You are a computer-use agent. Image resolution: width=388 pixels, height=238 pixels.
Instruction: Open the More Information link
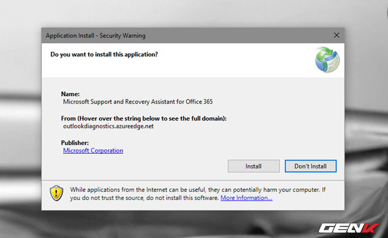[x=247, y=198]
